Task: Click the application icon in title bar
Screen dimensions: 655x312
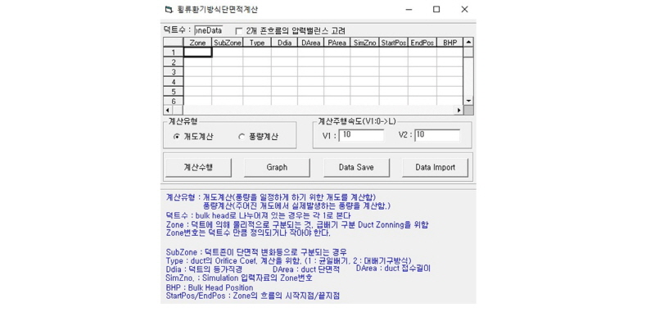Action: [x=169, y=9]
